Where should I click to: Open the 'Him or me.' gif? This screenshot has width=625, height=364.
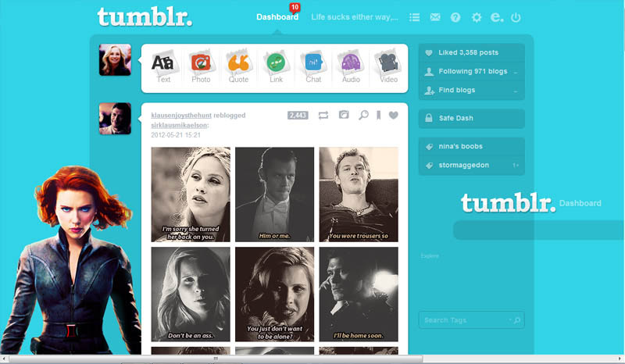point(275,194)
